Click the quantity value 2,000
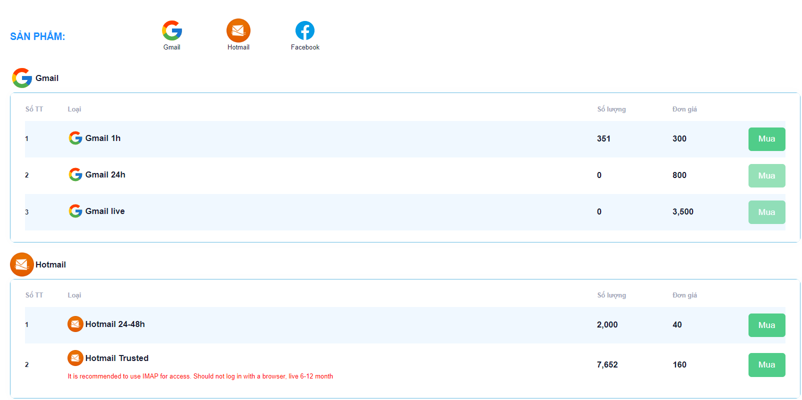The image size is (802, 400). point(607,324)
